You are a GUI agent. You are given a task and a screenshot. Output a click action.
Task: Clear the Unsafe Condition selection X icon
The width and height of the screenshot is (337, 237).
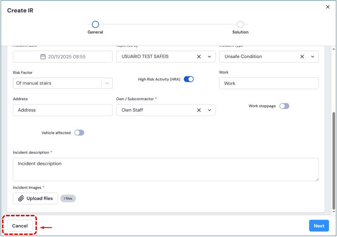click(x=302, y=57)
